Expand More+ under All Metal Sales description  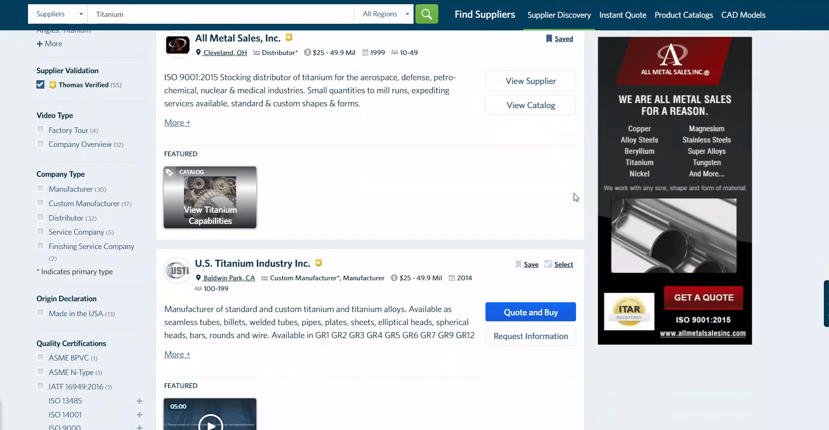tap(177, 123)
